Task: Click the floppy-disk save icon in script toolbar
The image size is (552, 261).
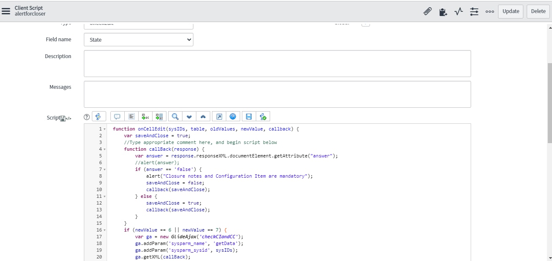Action: (x=249, y=117)
